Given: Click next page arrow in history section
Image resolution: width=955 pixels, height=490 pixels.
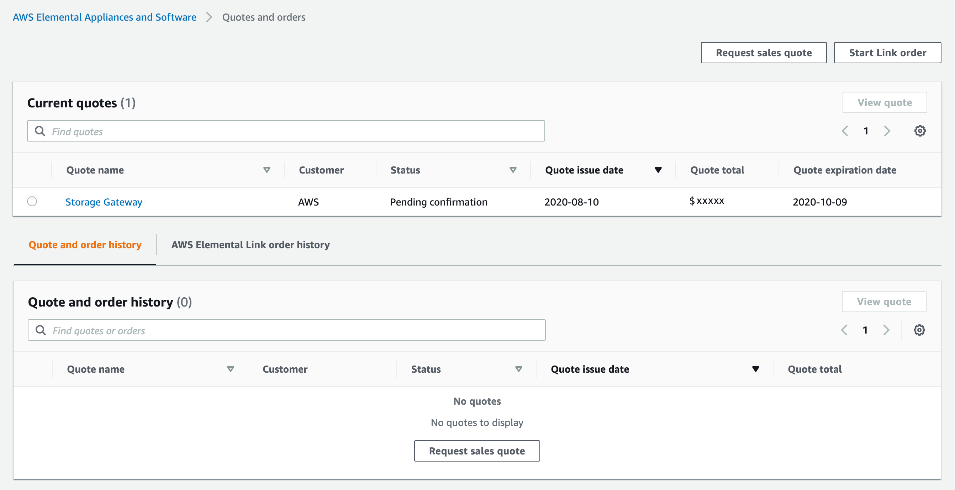Looking at the screenshot, I should tap(886, 330).
